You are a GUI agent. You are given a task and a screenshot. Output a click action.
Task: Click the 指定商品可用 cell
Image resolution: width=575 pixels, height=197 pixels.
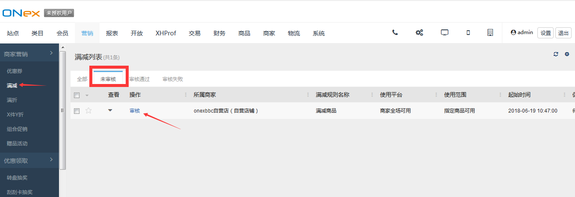pyautogui.click(x=460, y=111)
